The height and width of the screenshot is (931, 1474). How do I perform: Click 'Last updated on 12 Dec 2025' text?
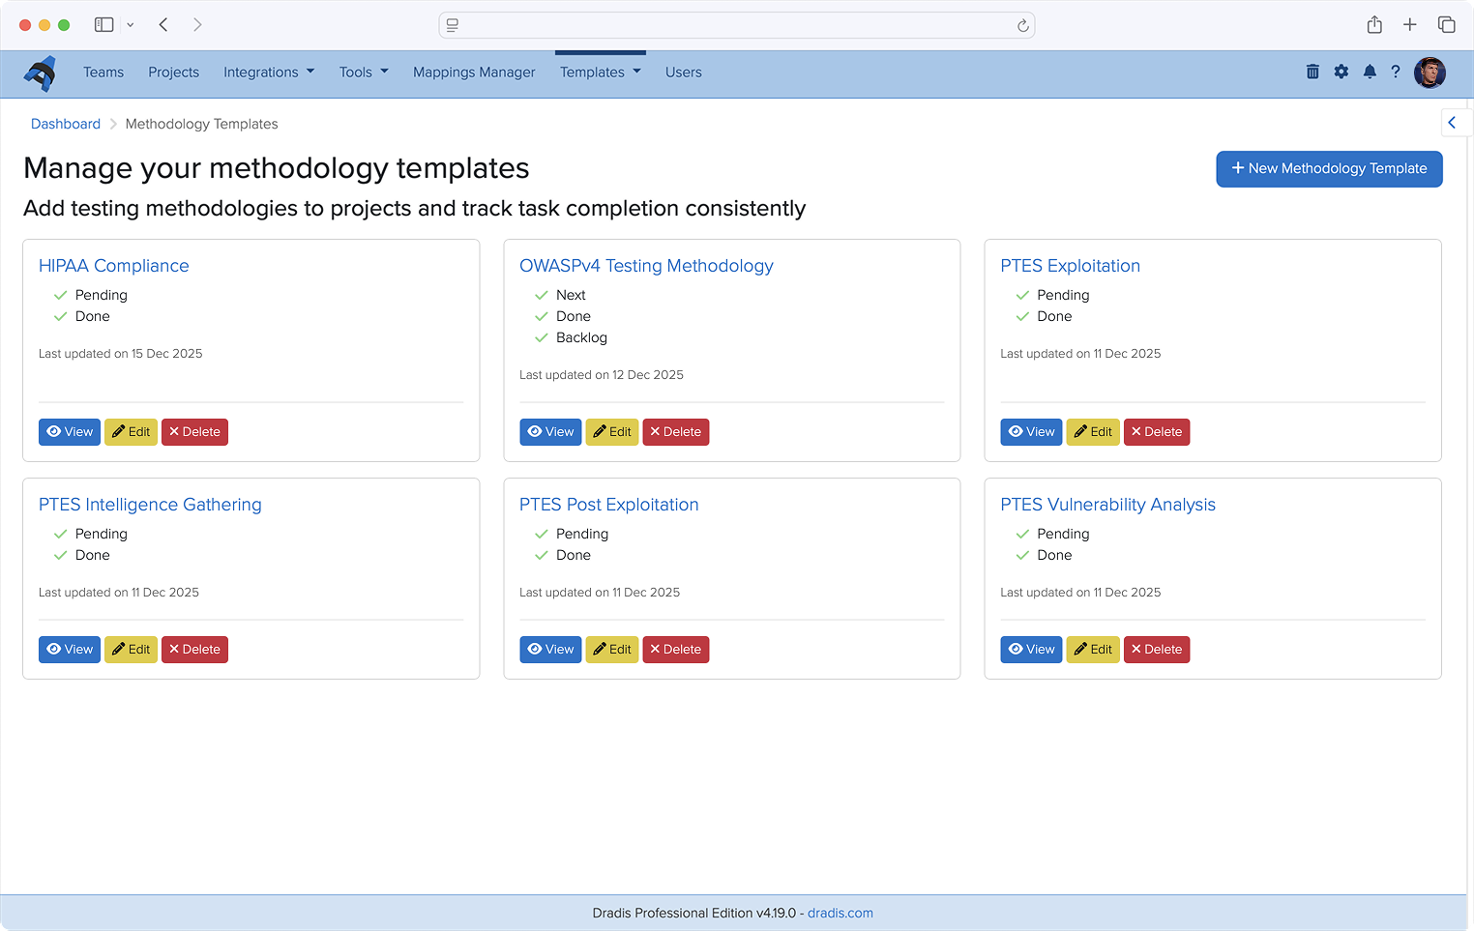point(602,375)
